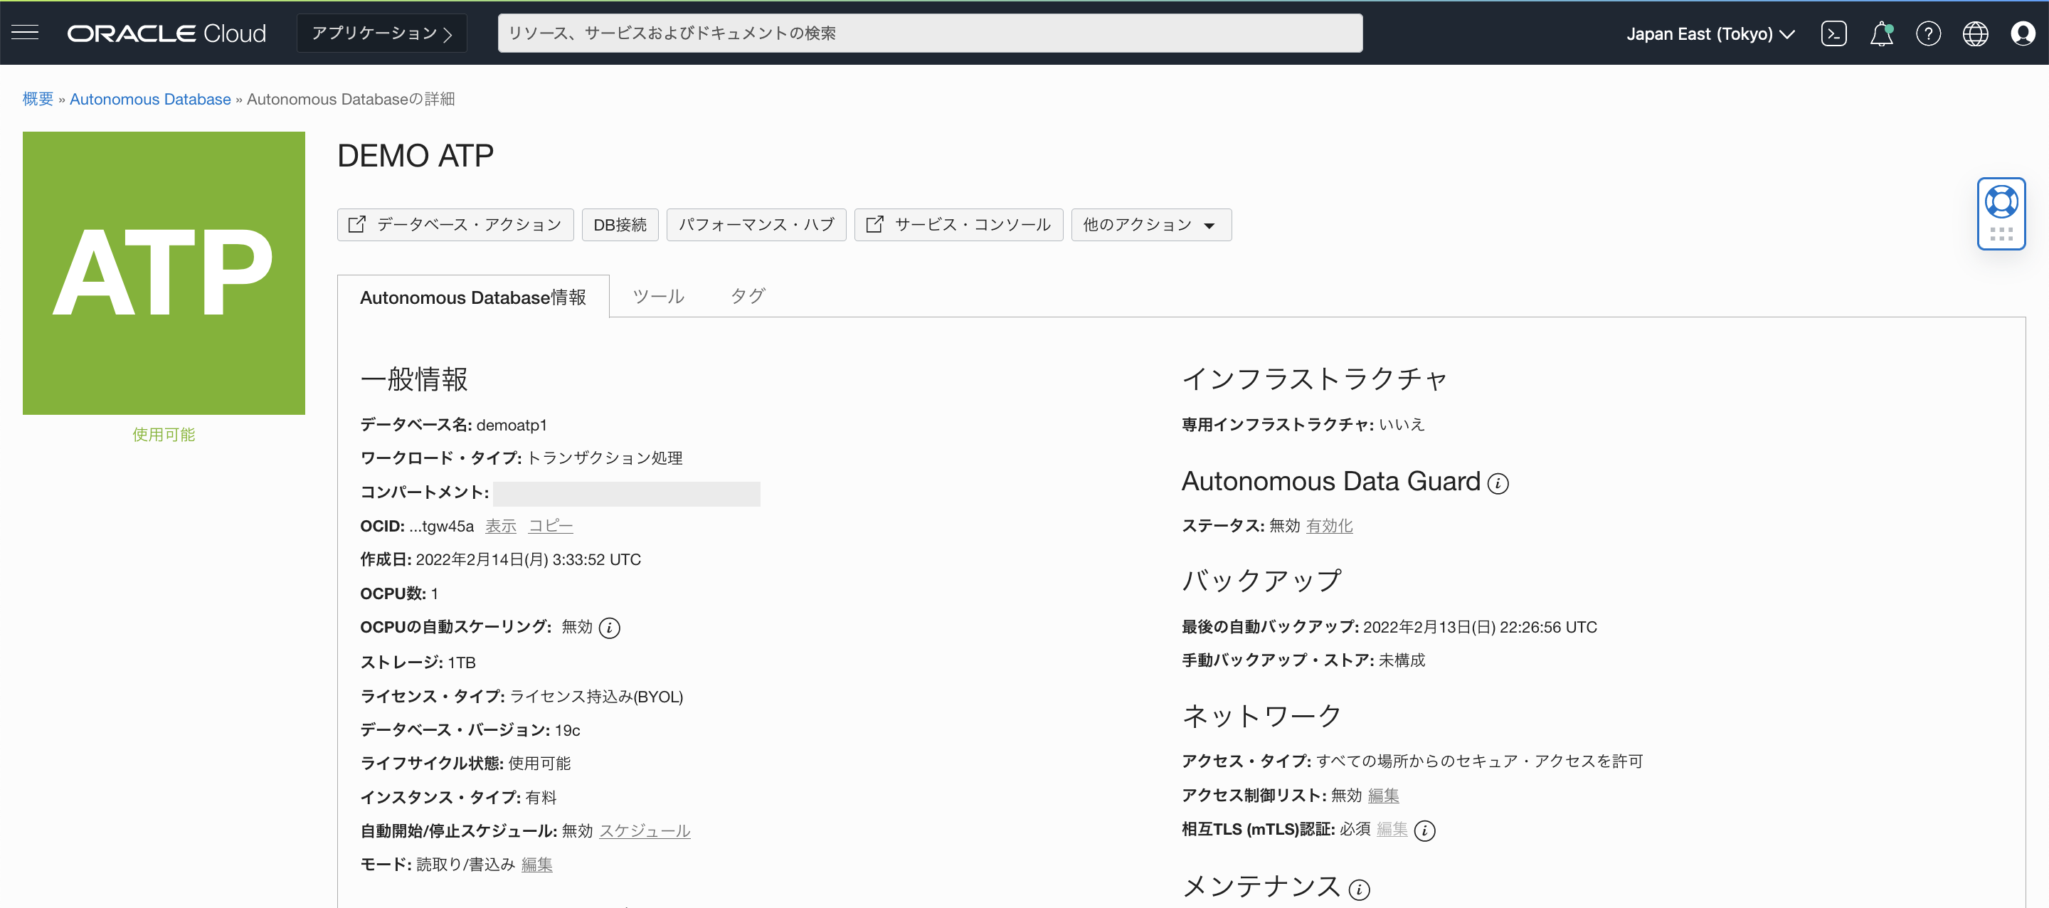Open the Japan East (Tokyo) region selector
Screen dimensions: 2049x908
point(1710,33)
